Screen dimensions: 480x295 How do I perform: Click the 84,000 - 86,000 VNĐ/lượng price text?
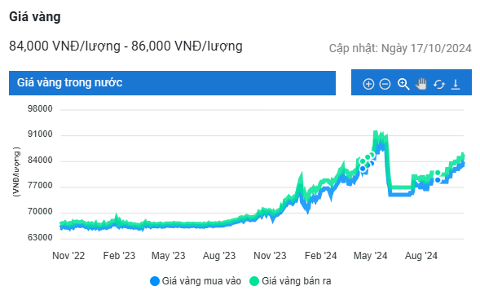[x=126, y=46]
